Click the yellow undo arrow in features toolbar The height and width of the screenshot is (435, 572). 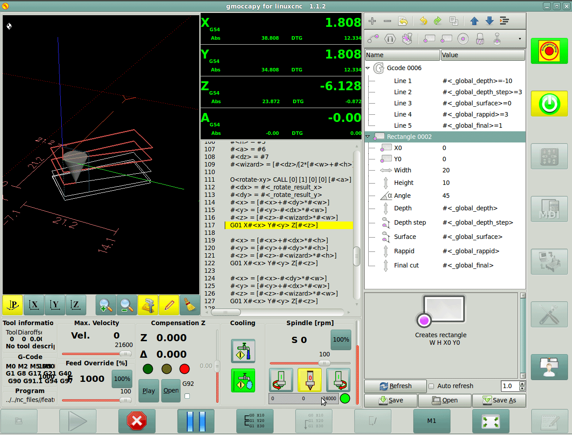[x=423, y=21]
